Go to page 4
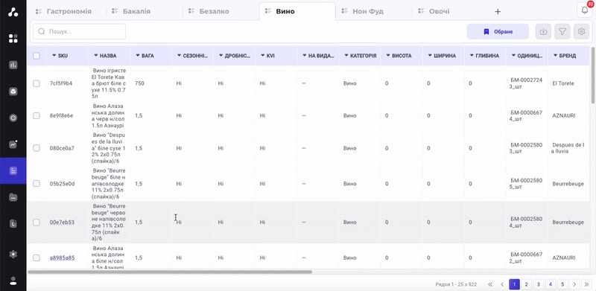Image resolution: width=596 pixels, height=291 pixels. click(551, 284)
